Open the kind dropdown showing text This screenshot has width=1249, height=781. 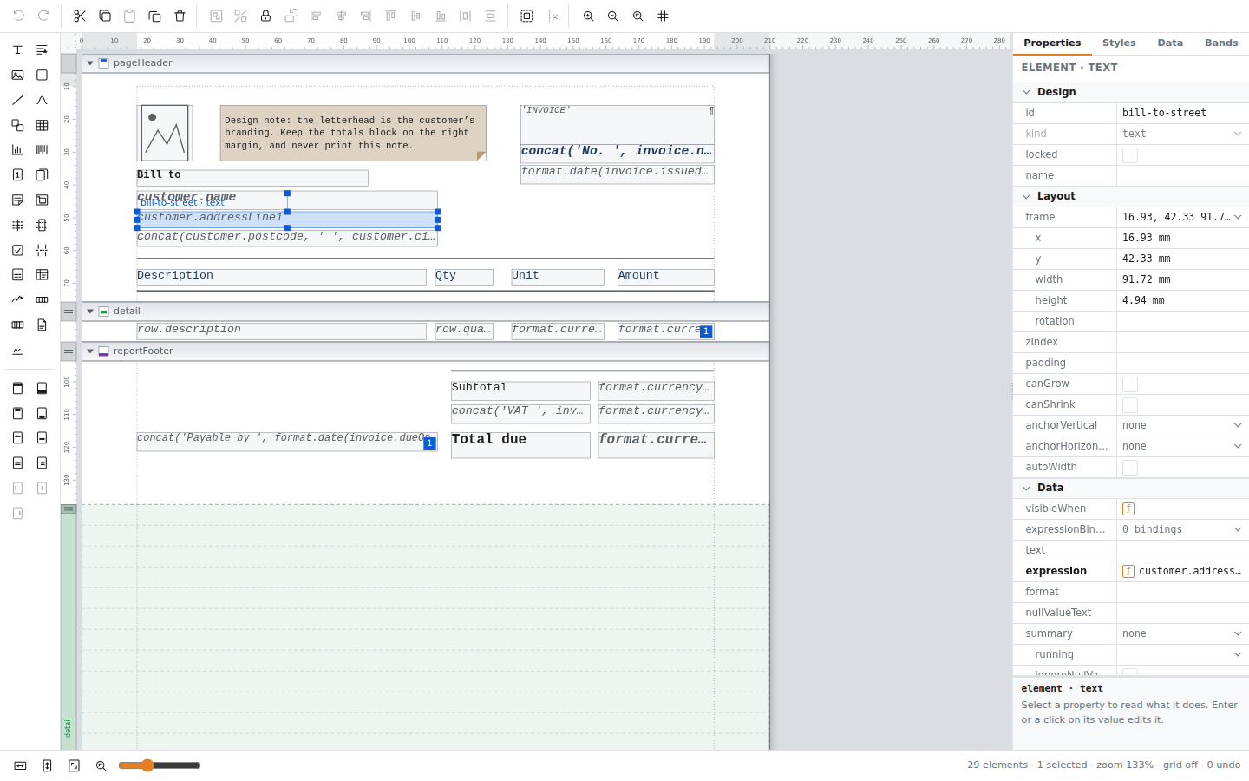[x=1182, y=134]
